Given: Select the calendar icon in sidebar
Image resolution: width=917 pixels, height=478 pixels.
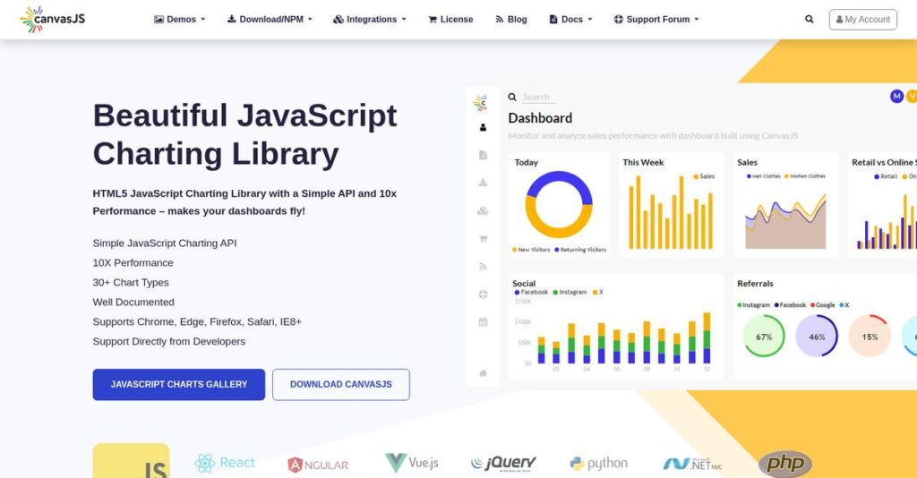Looking at the screenshot, I should point(483,322).
